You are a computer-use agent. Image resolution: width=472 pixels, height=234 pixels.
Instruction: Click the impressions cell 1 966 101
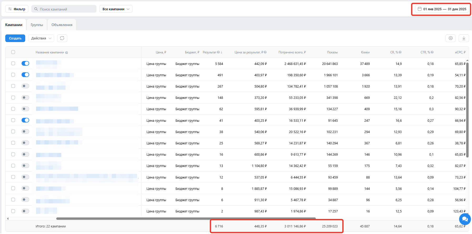(x=331, y=75)
